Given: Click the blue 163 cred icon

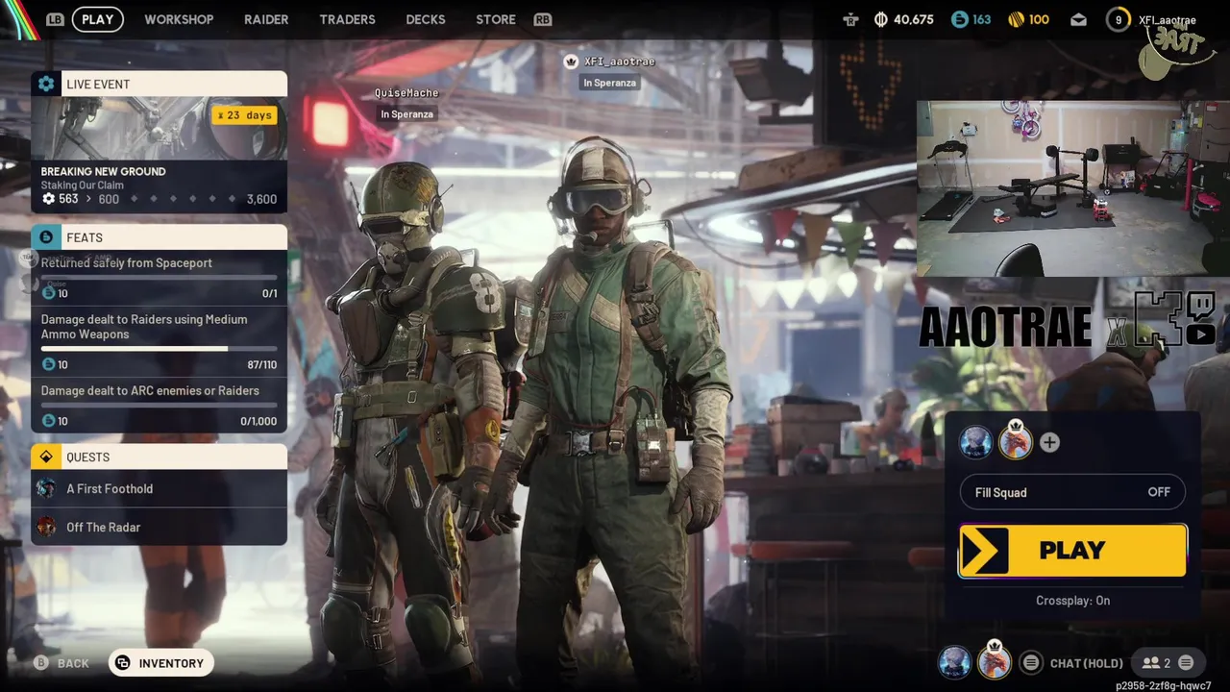Looking at the screenshot, I should click(x=959, y=19).
